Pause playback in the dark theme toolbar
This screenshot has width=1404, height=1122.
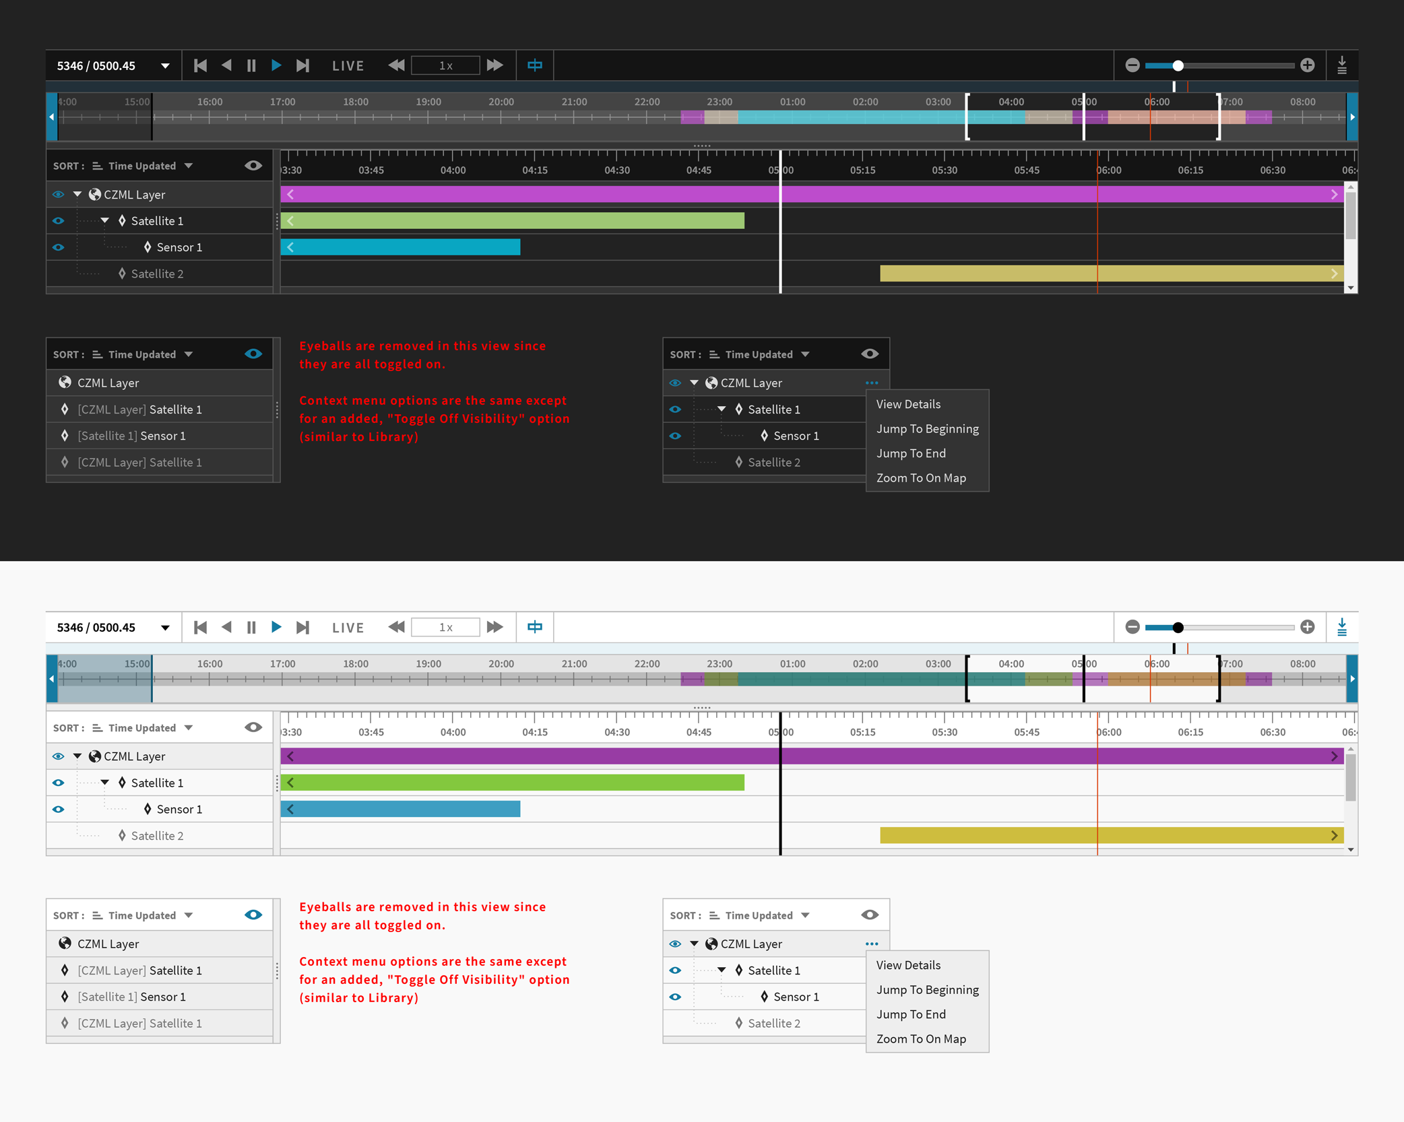251,65
